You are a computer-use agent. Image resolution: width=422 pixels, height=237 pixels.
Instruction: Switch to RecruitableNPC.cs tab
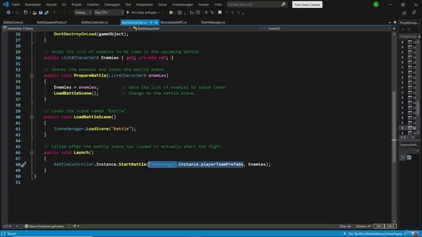point(173,22)
